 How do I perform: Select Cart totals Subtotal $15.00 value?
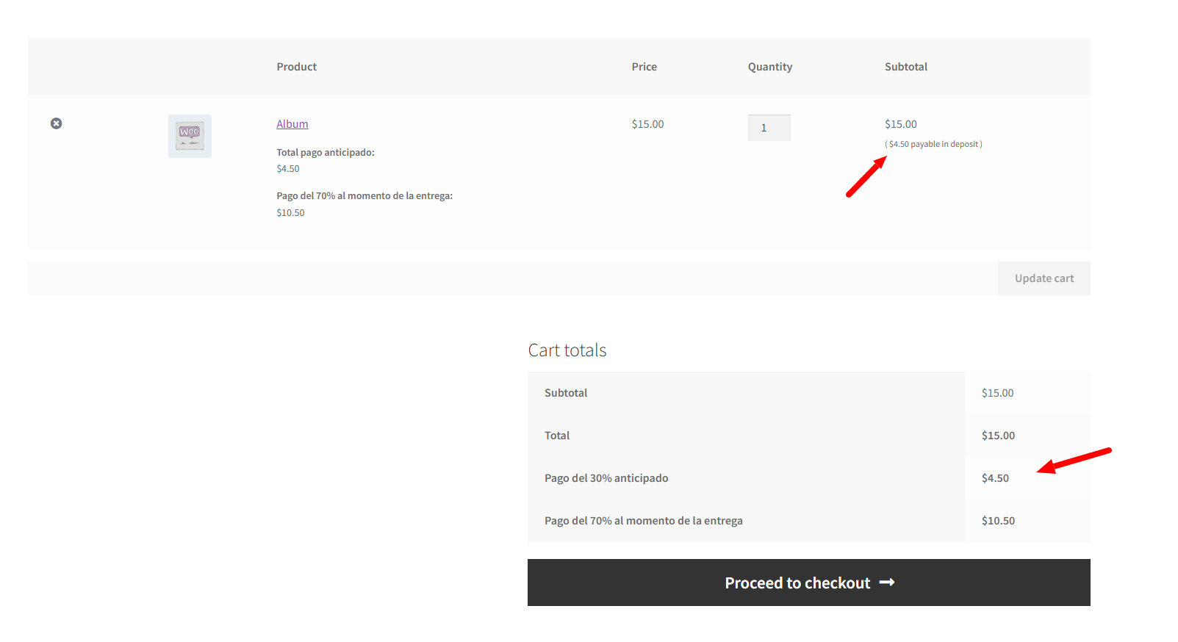coord(997,393)
